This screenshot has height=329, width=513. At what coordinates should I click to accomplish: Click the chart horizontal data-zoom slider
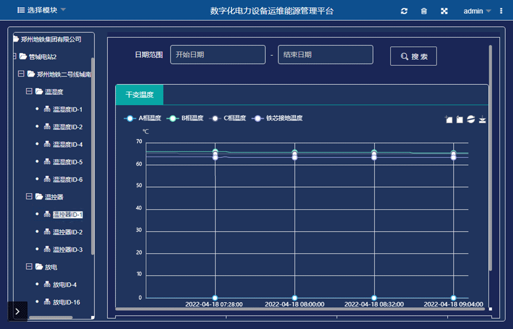point(300,309)
